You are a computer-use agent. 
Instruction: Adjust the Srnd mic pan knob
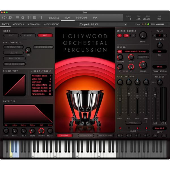(146, 82)
